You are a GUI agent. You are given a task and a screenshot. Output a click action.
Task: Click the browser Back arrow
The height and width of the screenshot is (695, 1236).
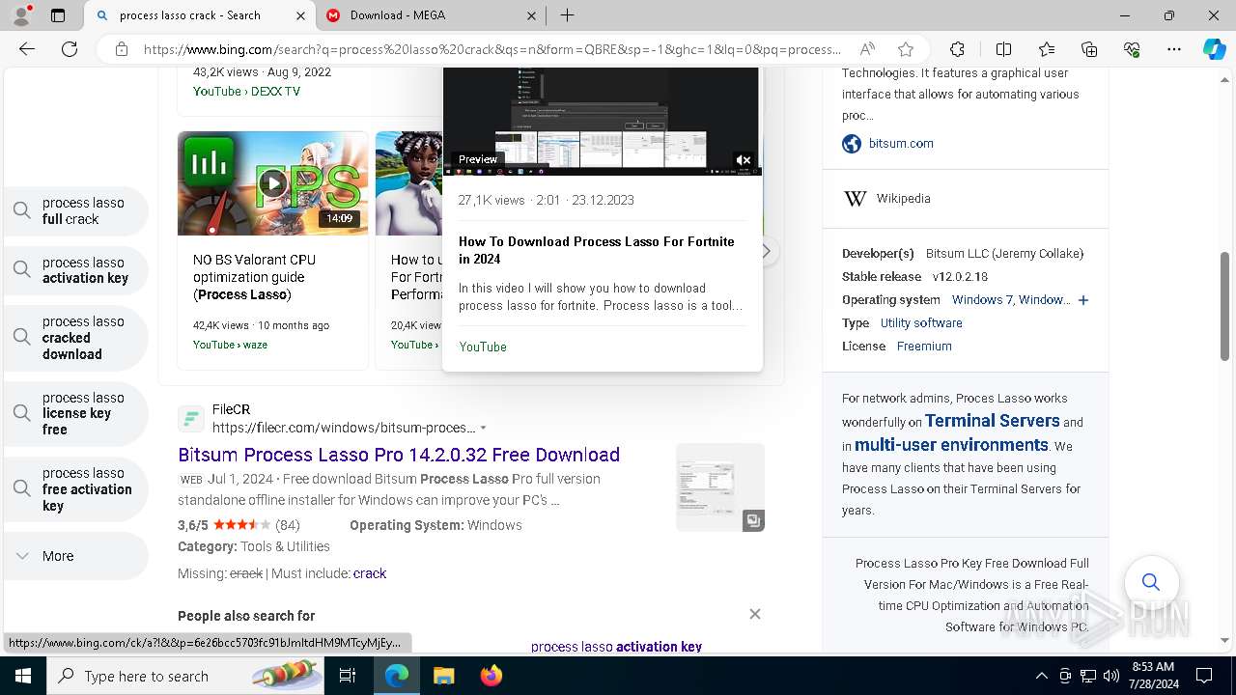pos(27,49)
